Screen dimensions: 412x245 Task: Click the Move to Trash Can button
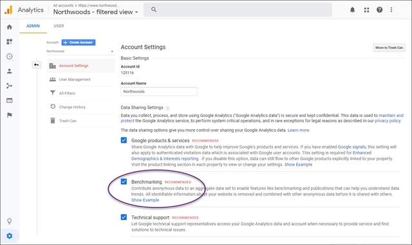[389, 48]
